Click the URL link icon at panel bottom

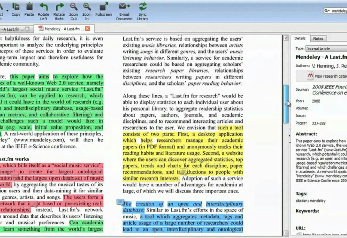click(x=299, y=235)
